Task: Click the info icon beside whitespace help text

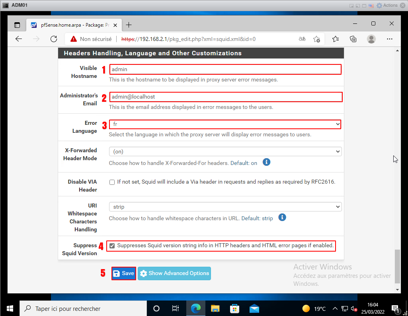Action: 282,217
